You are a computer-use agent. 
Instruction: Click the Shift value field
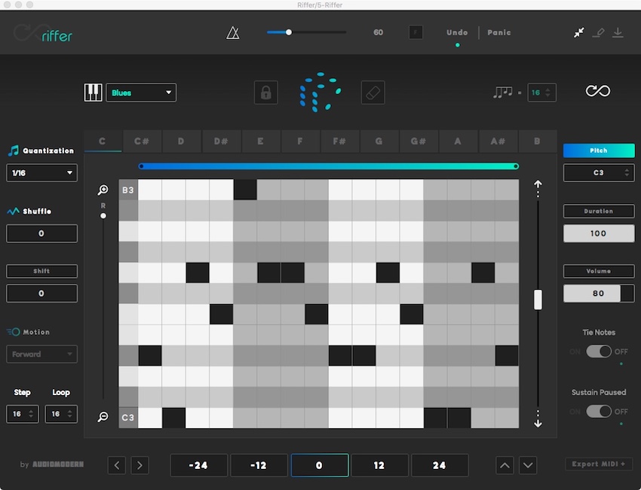[41, 294]
